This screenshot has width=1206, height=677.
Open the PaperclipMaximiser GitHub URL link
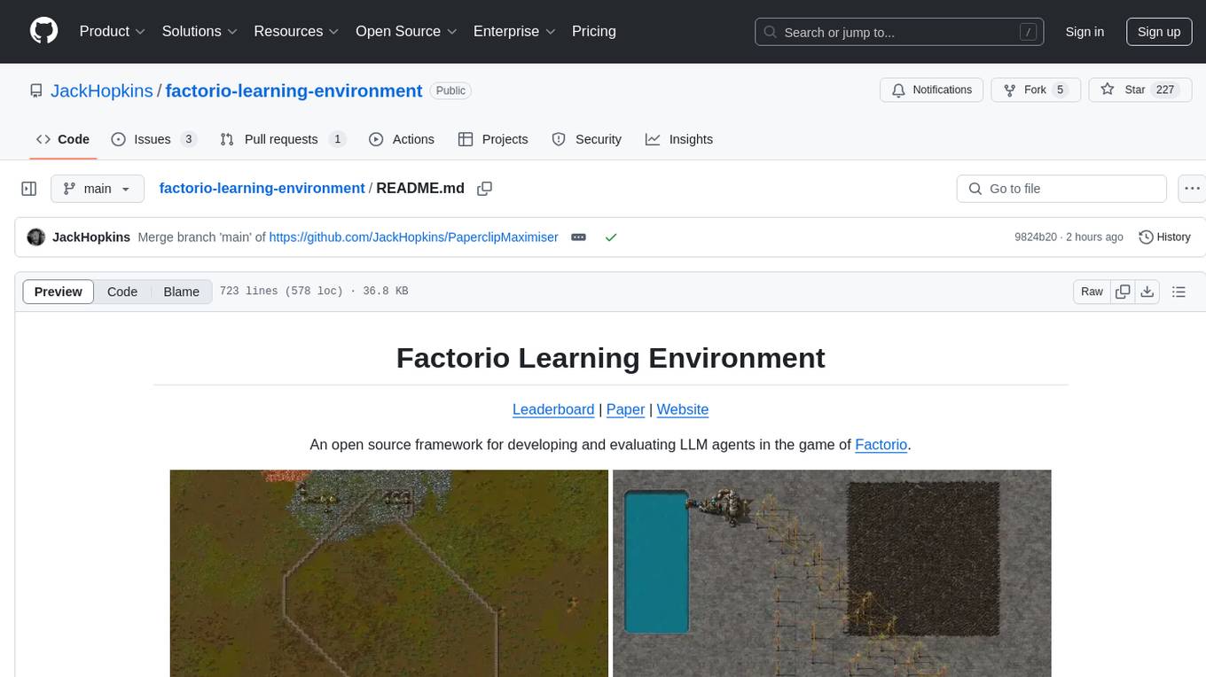pyautogui.click(x=413, y=237)
